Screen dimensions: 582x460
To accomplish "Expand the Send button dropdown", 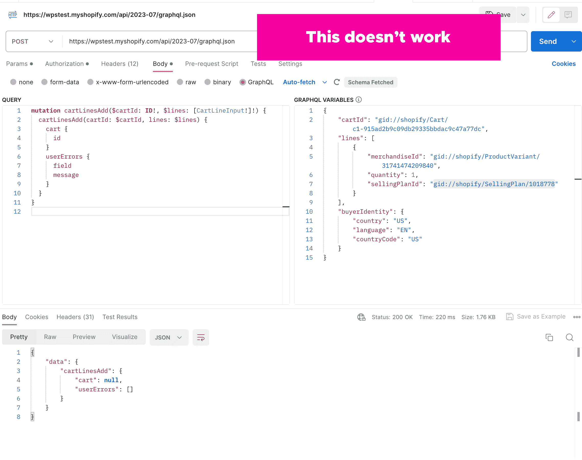I will click(574, 41).
